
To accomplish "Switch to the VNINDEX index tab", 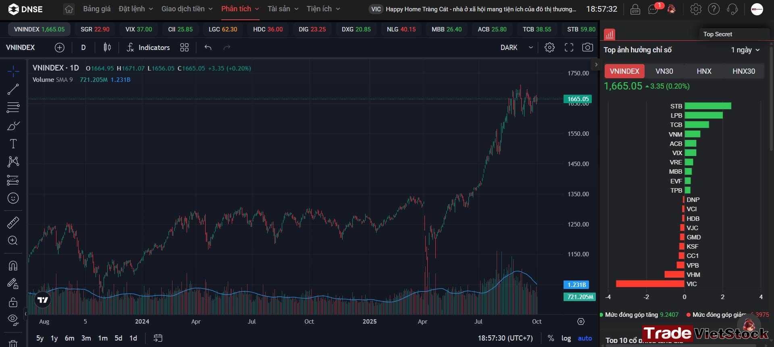I will point(624,71).
